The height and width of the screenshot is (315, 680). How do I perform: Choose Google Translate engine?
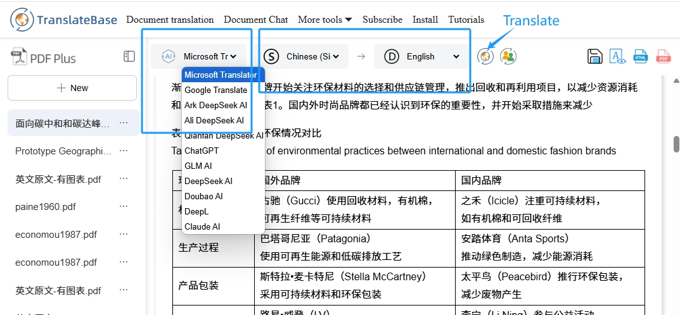(223, 90)
